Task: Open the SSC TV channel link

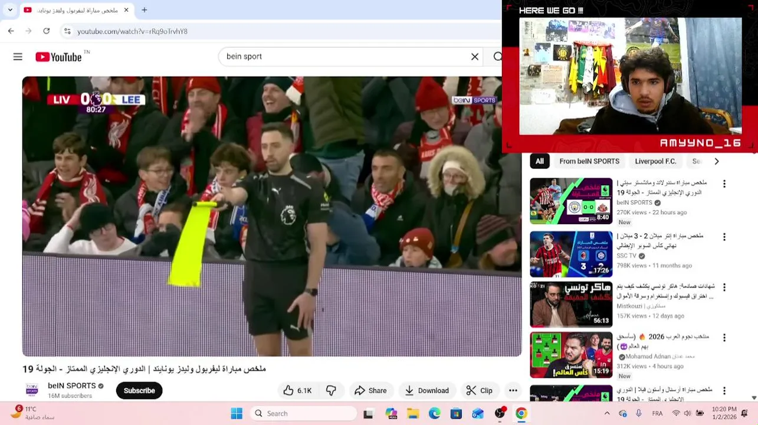Action: 626,256
